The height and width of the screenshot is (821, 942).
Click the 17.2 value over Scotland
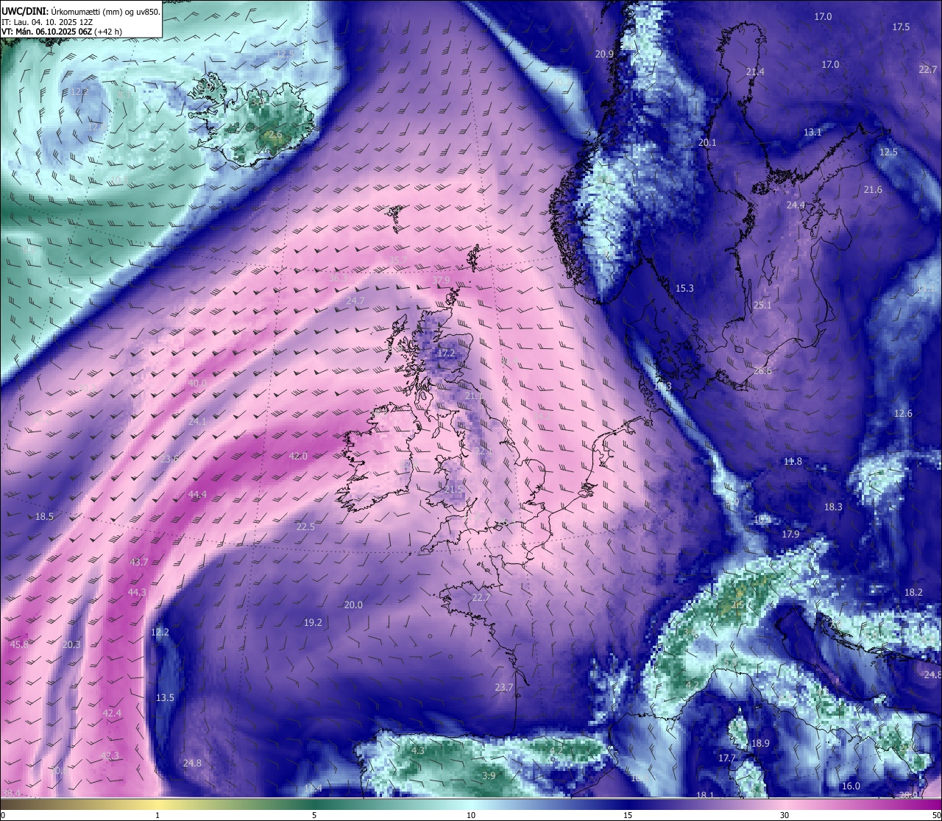447,353
